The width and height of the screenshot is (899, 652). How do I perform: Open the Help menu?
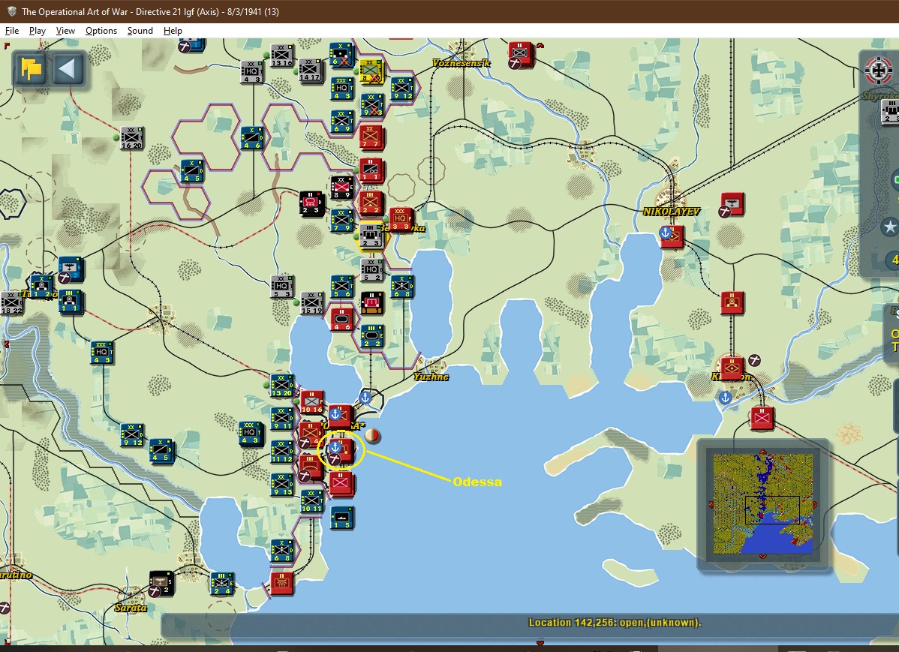(173, 31)
